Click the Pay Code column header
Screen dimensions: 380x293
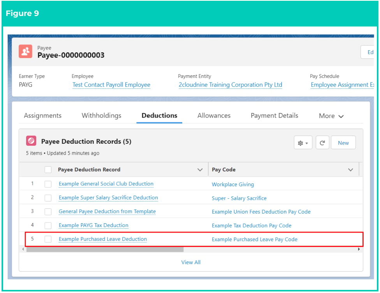tap(223, 169)
